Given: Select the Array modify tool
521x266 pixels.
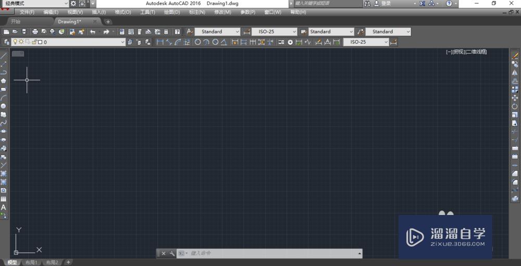Looking at the screenshot, I should point(515,89).
